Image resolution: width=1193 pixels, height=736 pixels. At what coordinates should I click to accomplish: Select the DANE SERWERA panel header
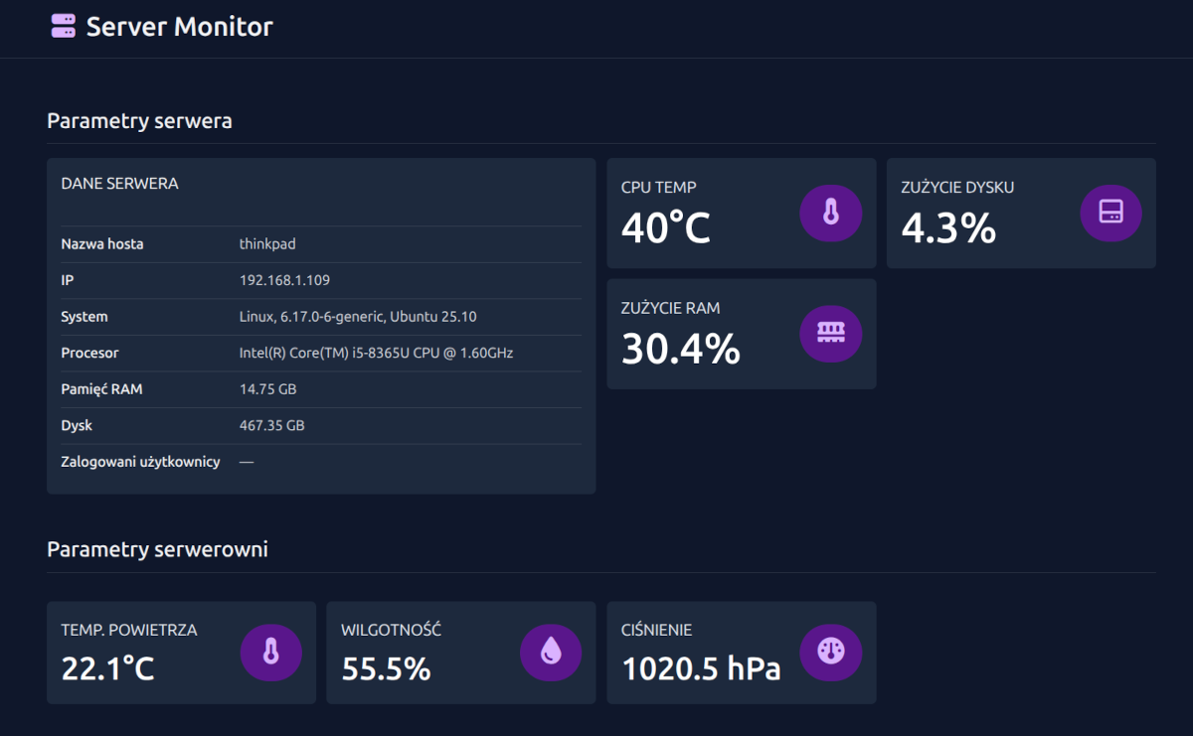pyautogui.click(x=119, y=183)
